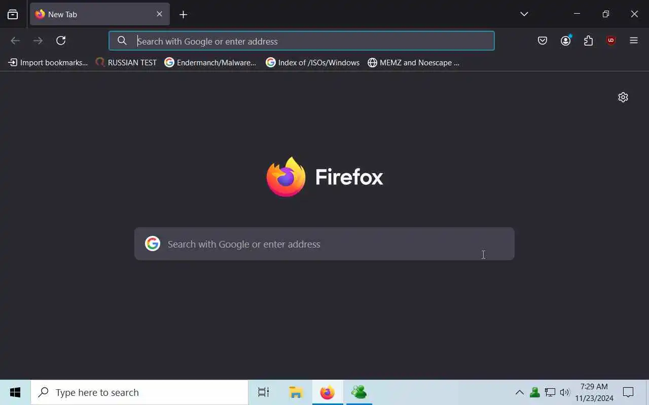The height and width of the screenshot is (405, 649).
Task: Open Index of /ISOs/Windows bookmark
Action: 313,63
